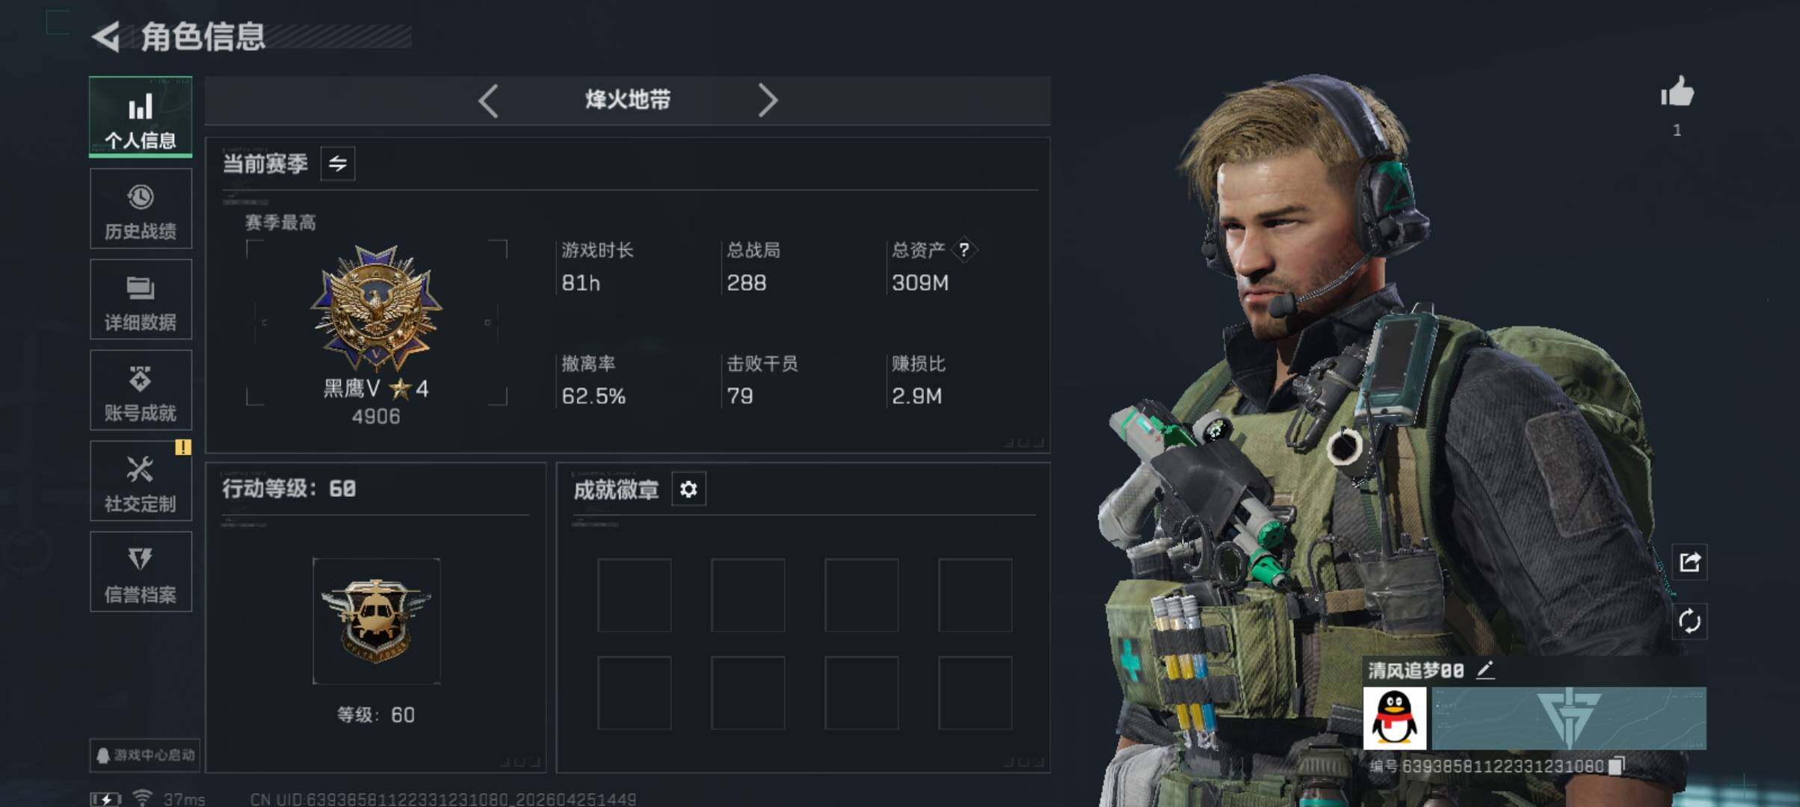This screenshot has width=1800, height=807.
Task: Open the 详细数据 sidebar section
Action: [141, 300]
